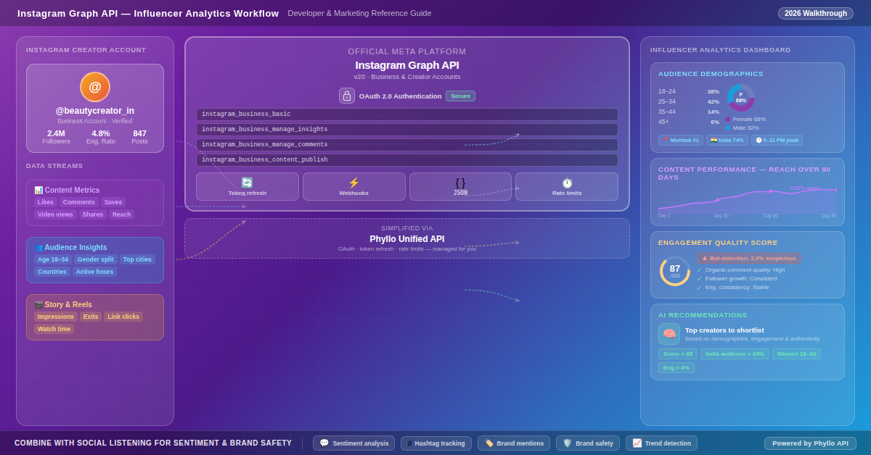Click the audience gender donut chart

tap(741, 98)
